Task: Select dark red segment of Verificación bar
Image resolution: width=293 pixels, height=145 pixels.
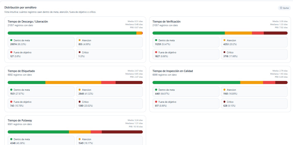Action: point(276,33)
